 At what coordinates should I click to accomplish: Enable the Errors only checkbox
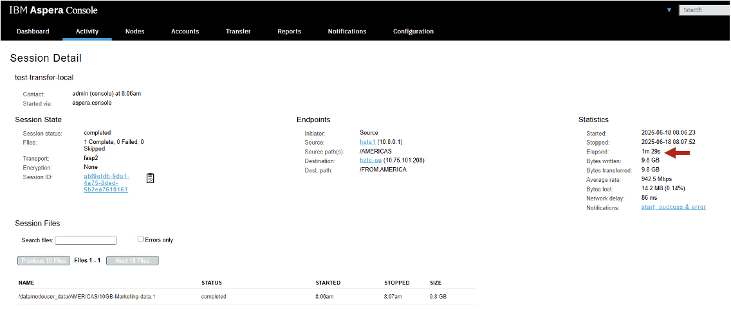click(x=140, y=239)
